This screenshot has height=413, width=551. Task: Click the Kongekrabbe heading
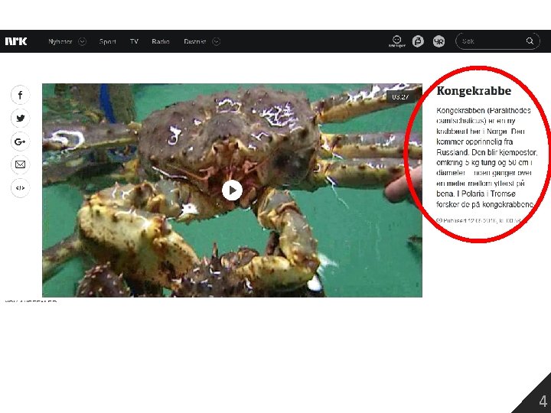[x=474, y=91]
